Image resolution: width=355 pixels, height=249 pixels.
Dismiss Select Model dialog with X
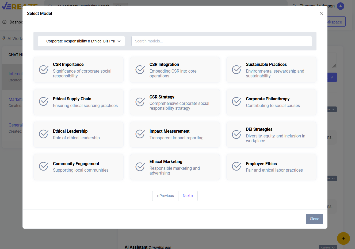tap(321, 13)
